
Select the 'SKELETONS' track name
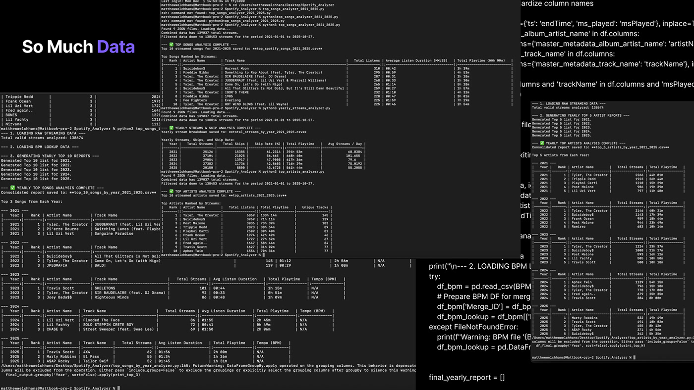tap(105, 288)
